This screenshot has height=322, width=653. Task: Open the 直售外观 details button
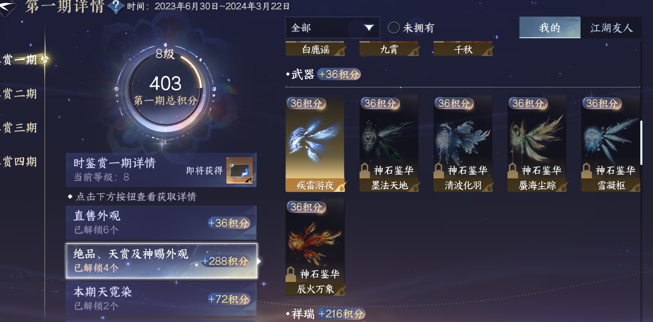(x=161, y=223)
